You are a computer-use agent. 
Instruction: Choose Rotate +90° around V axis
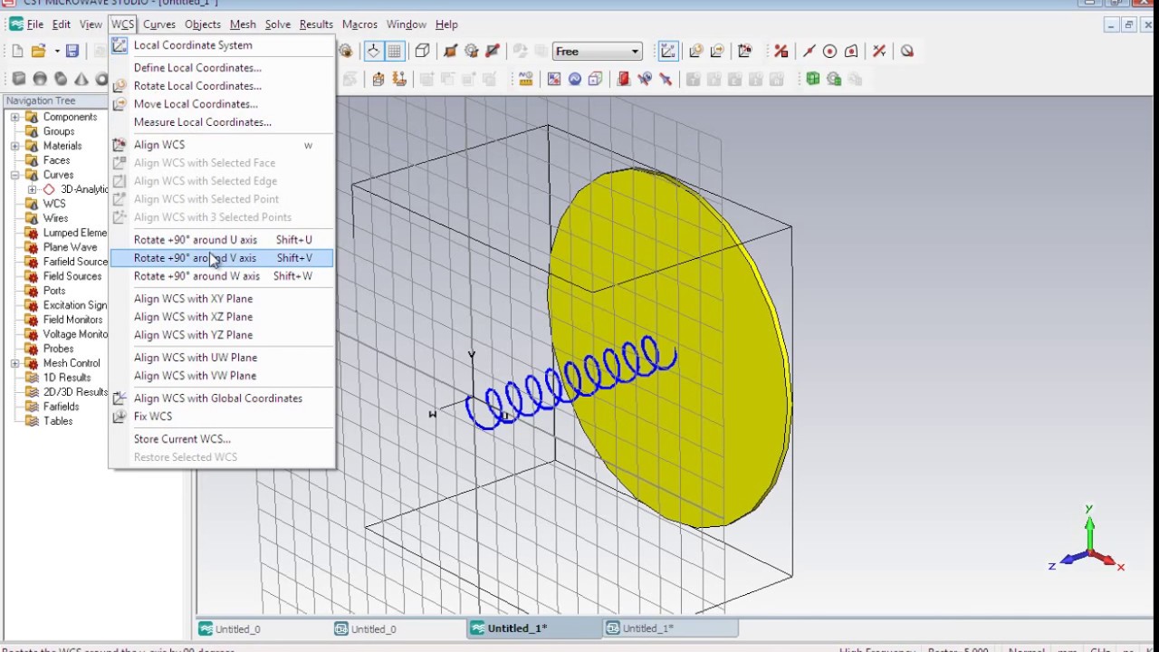coord(221,258)
